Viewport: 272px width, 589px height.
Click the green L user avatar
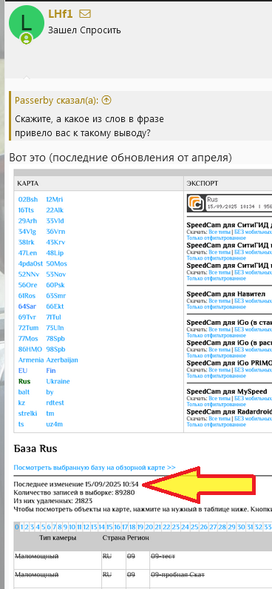[25, 23]
